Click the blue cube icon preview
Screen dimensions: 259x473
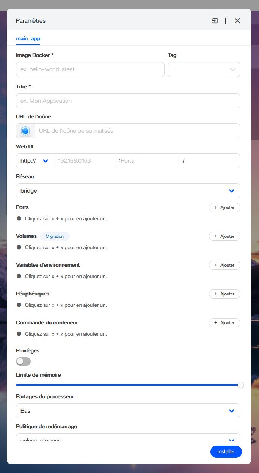pyautogui.click(x=25, y=131)
